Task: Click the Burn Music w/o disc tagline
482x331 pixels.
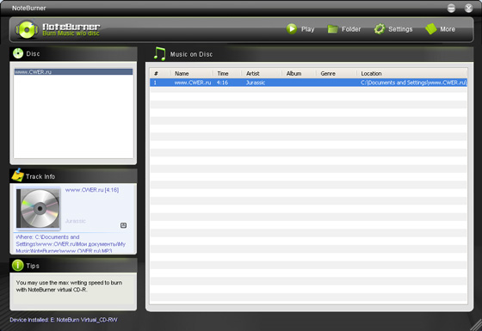Action: 71,34
